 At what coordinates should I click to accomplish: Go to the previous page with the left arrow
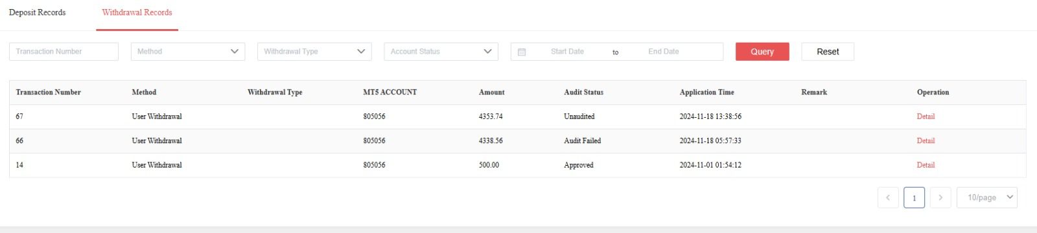point(888,197)
